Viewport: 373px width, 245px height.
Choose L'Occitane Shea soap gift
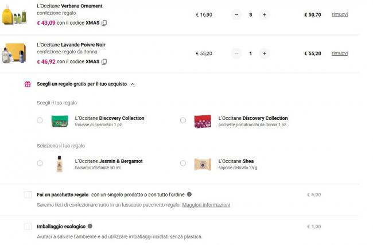coord(183,163)
